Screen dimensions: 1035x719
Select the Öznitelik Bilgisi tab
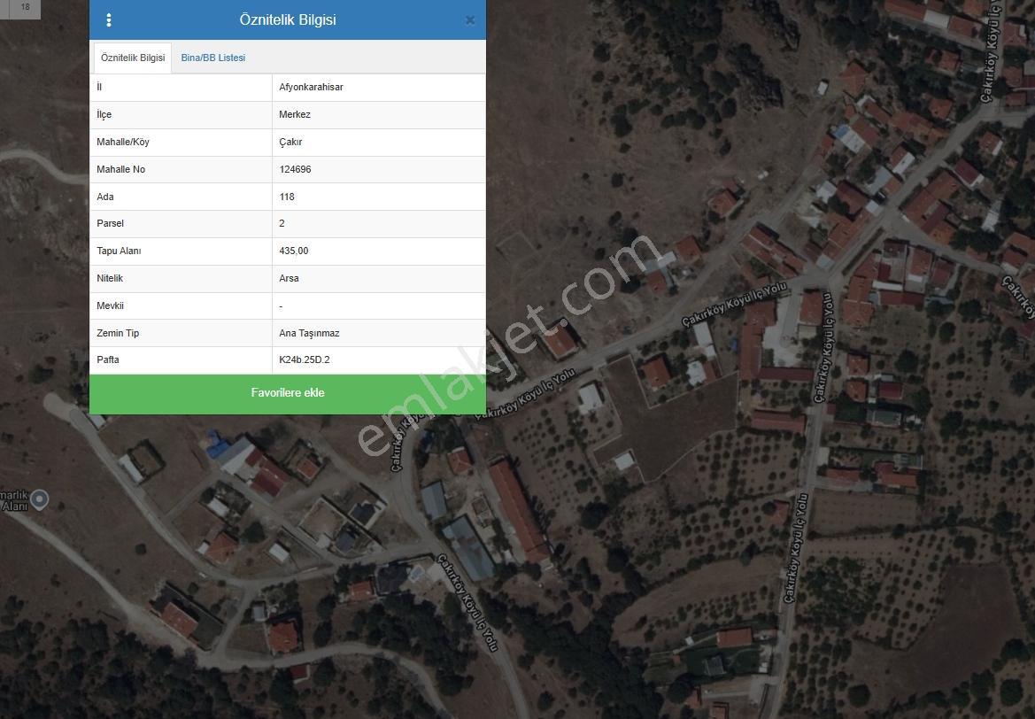133,58
